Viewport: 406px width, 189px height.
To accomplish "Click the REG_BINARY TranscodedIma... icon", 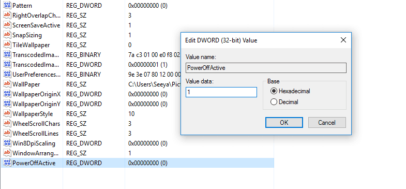I will (7, 55).
